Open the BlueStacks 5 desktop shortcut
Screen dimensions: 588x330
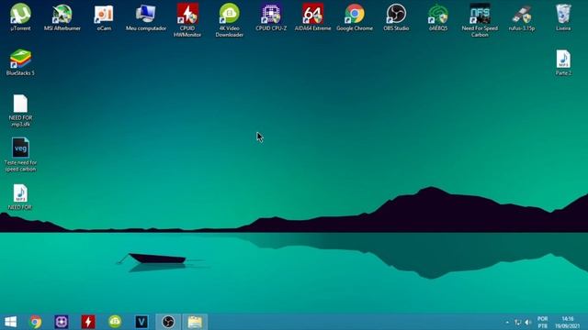pyautogui.click(x=20, y=62)
